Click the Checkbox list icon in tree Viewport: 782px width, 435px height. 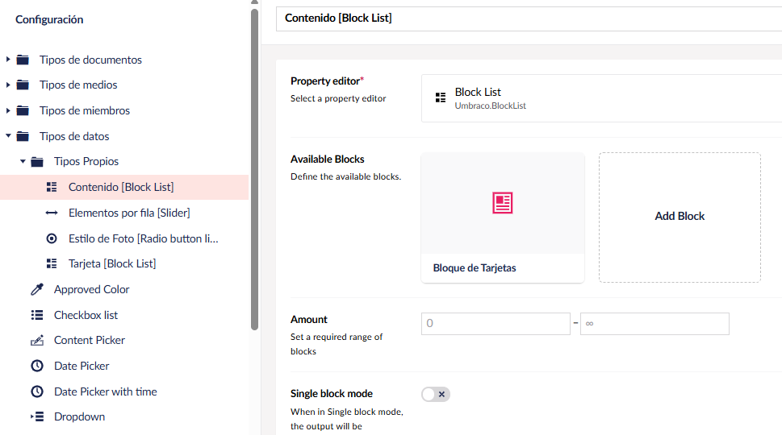pos(37,315)
